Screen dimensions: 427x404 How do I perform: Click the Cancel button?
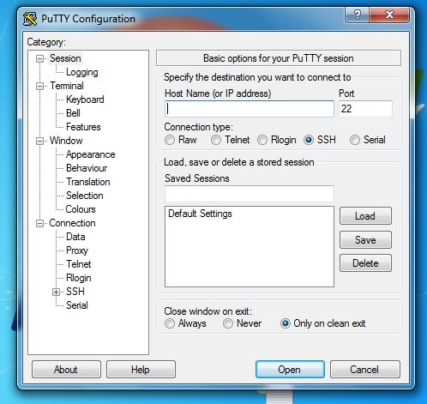coord(365,370)
